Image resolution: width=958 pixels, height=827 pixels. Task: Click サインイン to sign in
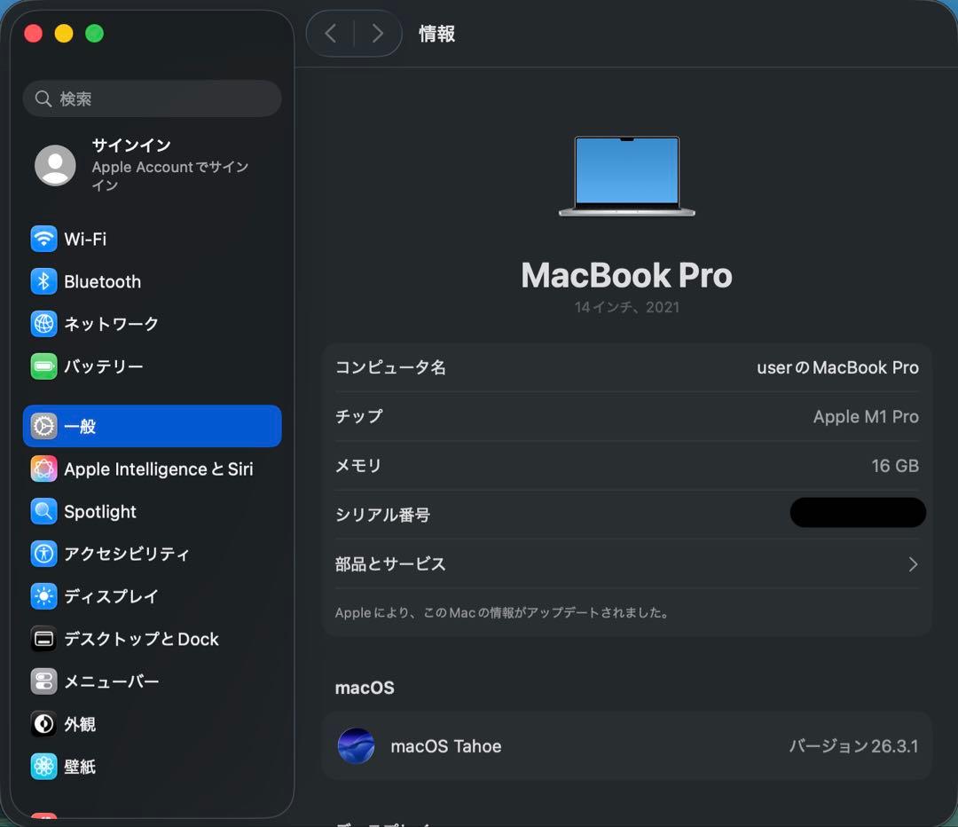click(130, 145)
